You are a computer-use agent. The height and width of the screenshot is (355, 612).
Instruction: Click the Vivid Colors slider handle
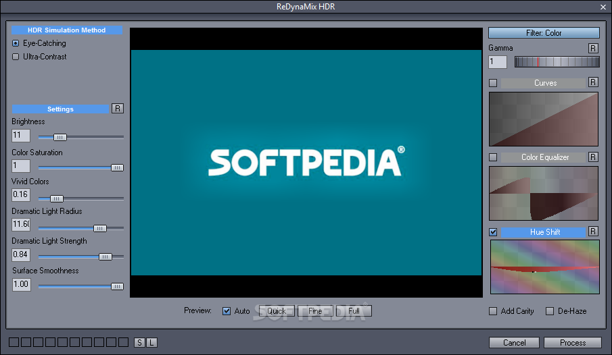pos(56,198)
